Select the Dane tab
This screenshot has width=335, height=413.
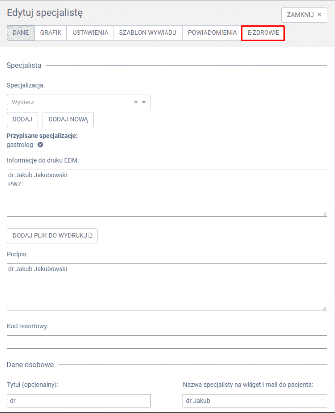20,33
